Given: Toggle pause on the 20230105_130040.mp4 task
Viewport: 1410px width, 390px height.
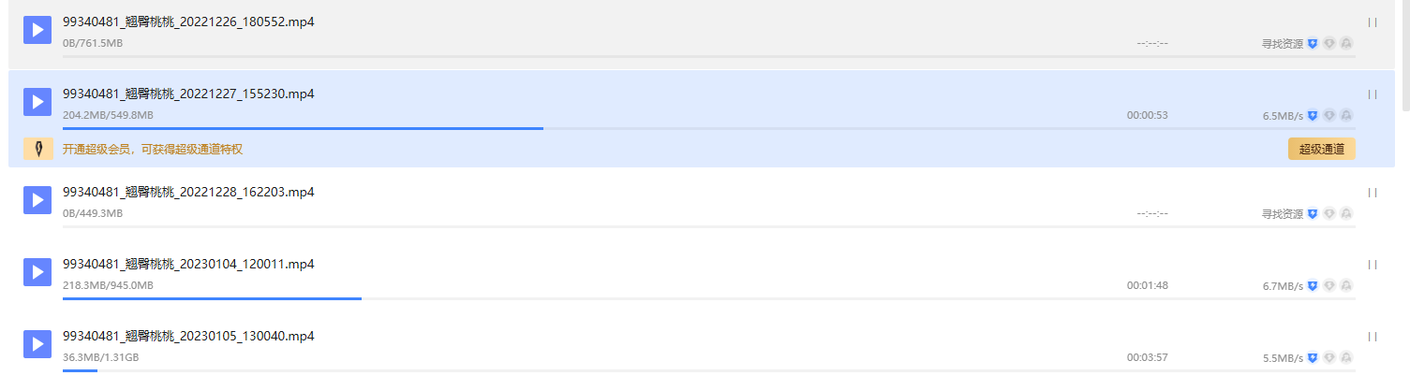Looking at the screenshot, I should tap(1373, 337).
